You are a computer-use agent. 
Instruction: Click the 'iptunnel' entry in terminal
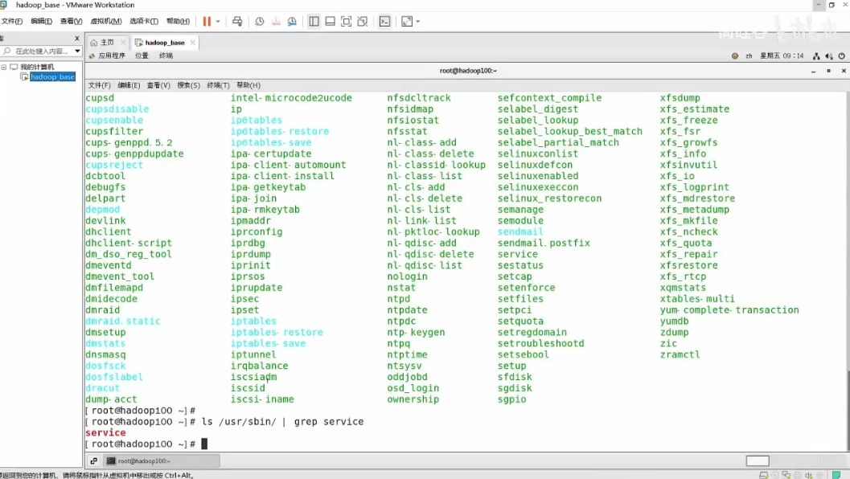(253, 355)
